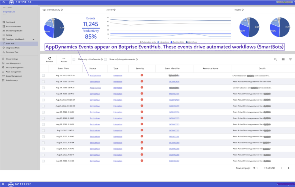Select the row checkbox for INC0013399
Screen dimensions: 295x187
point(44,106)
